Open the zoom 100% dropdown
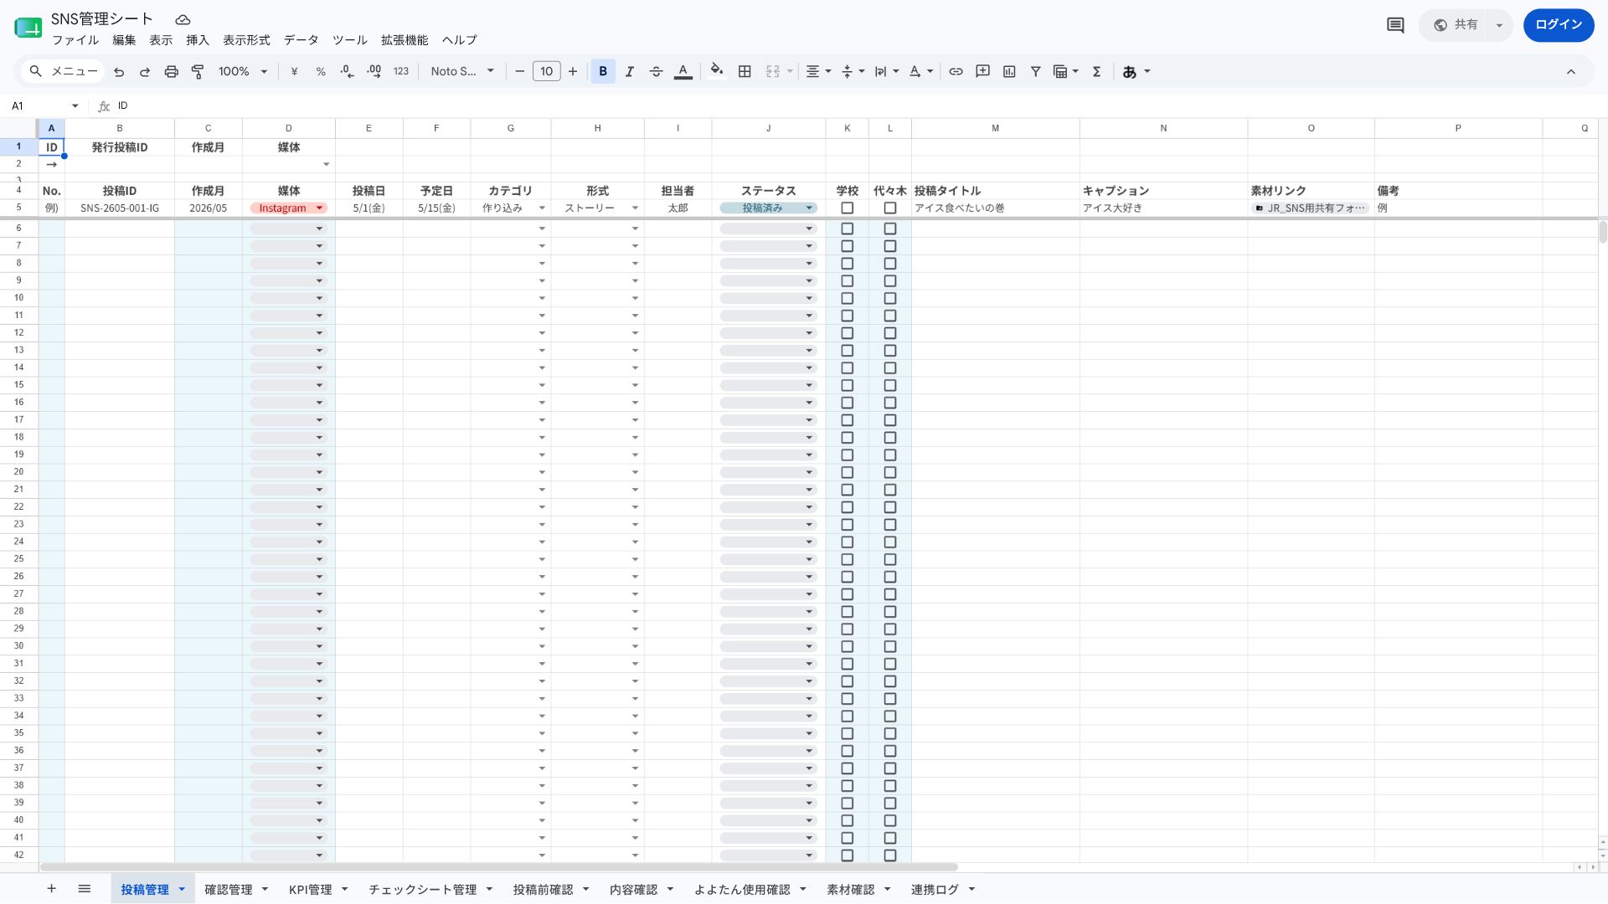1608x904 pixels. tap(243, 72)
